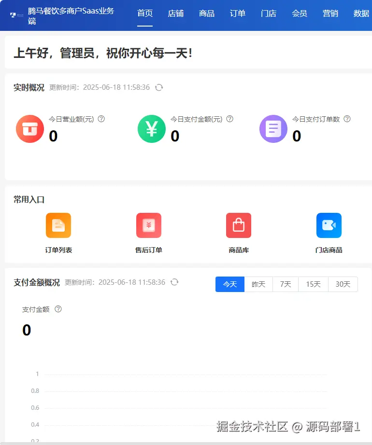Screen dimensions: 372x445
Task: Go to 首页 tab in navigation
Action: [145, 14]
